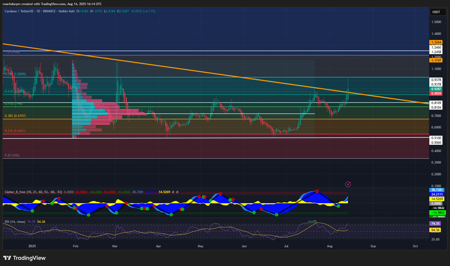Select the 0.236 (0.5421) Fibonacci level label
The width and height of the screenshot is (450, 266).
(15, 131)
